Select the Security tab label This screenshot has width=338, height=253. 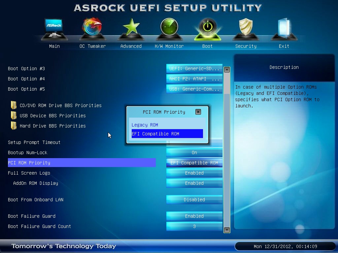[x=246, y=46]
